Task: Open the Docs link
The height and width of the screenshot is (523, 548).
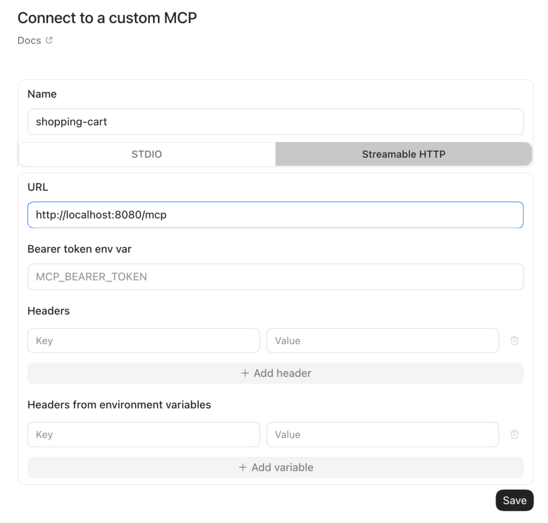Action: pyautogui.click(x=29, y=41)
